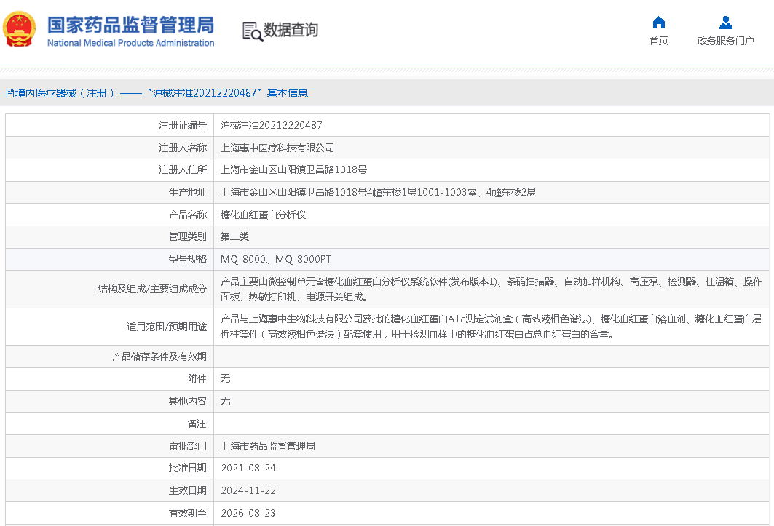Click effective date 2024-11-22

pos(248,490)
